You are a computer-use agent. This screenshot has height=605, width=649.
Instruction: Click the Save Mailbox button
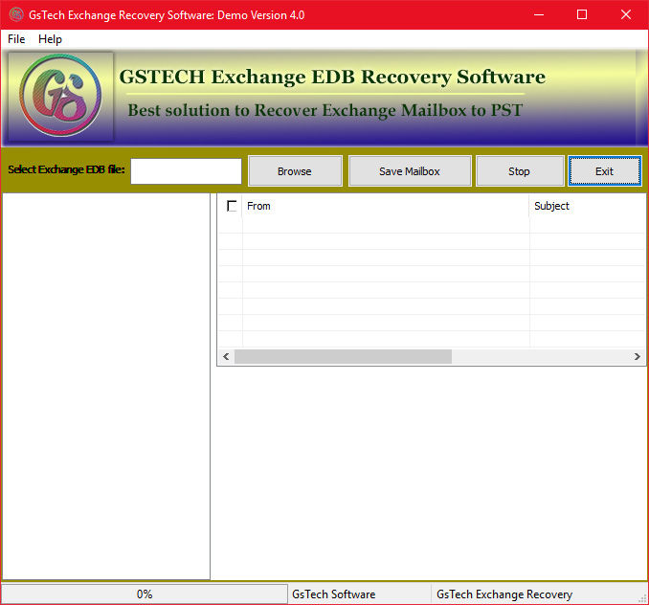pyautogui.click(x=410, y=171)
